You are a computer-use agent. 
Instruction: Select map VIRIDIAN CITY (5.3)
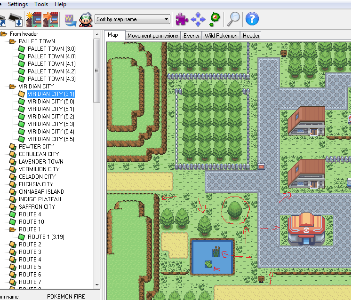(51, 124)
